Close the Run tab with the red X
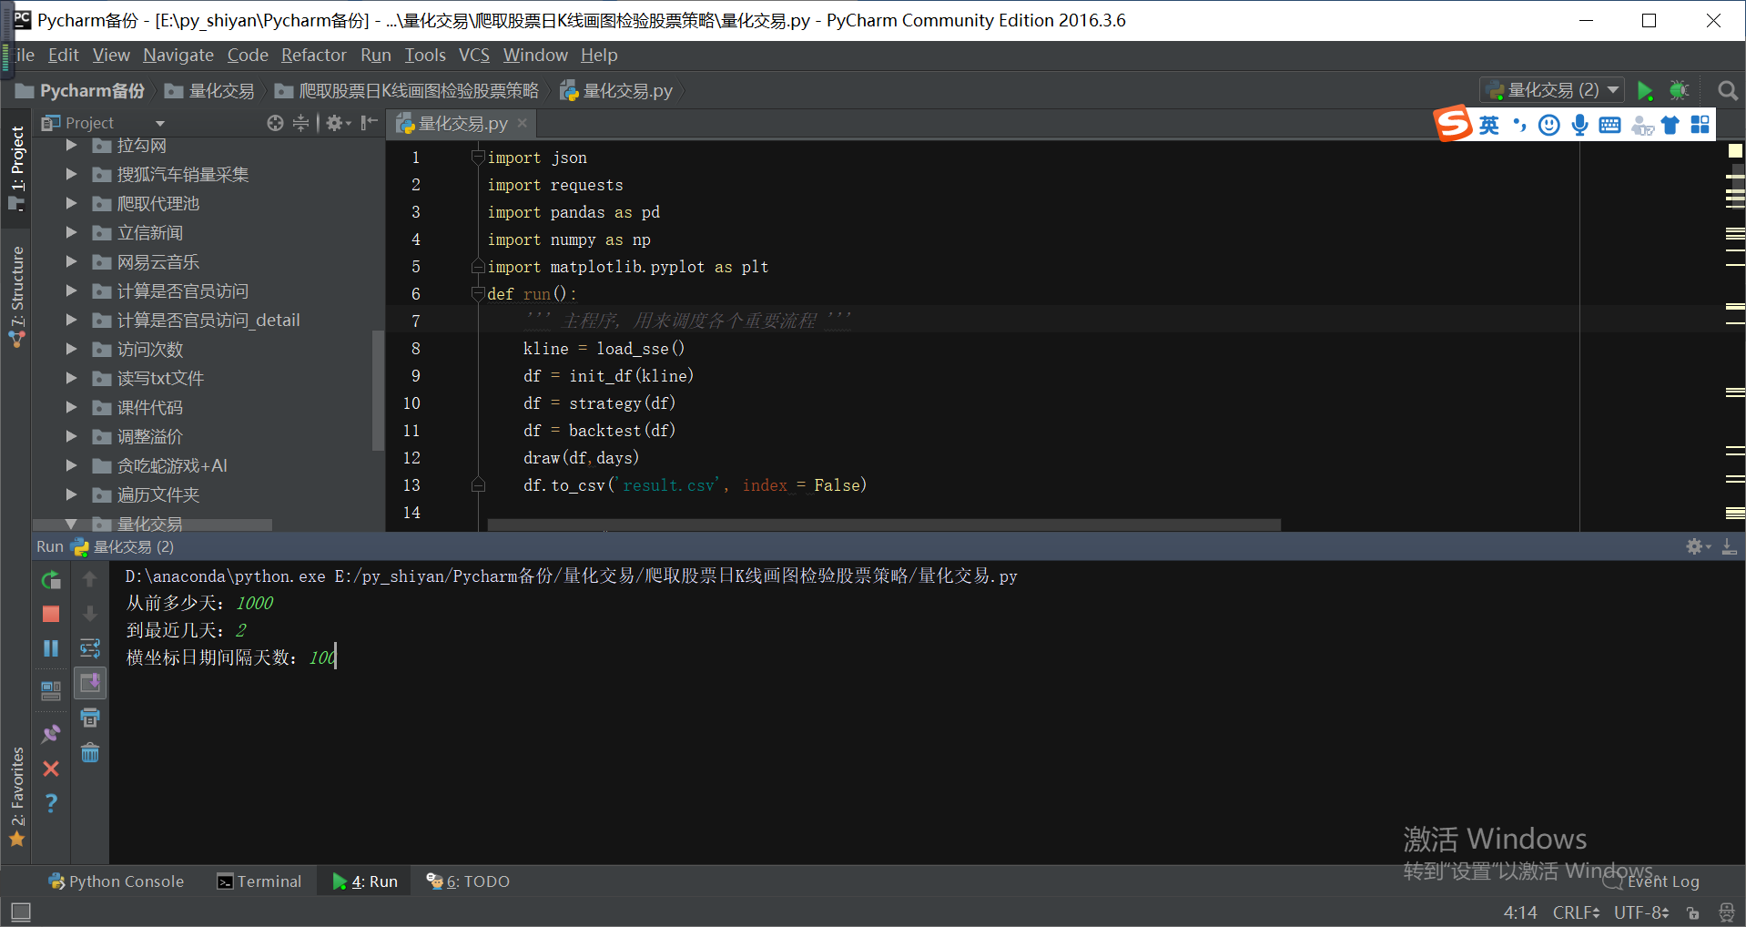Image resolution: width=1746 pixels, height=927 pixels. 51,769
